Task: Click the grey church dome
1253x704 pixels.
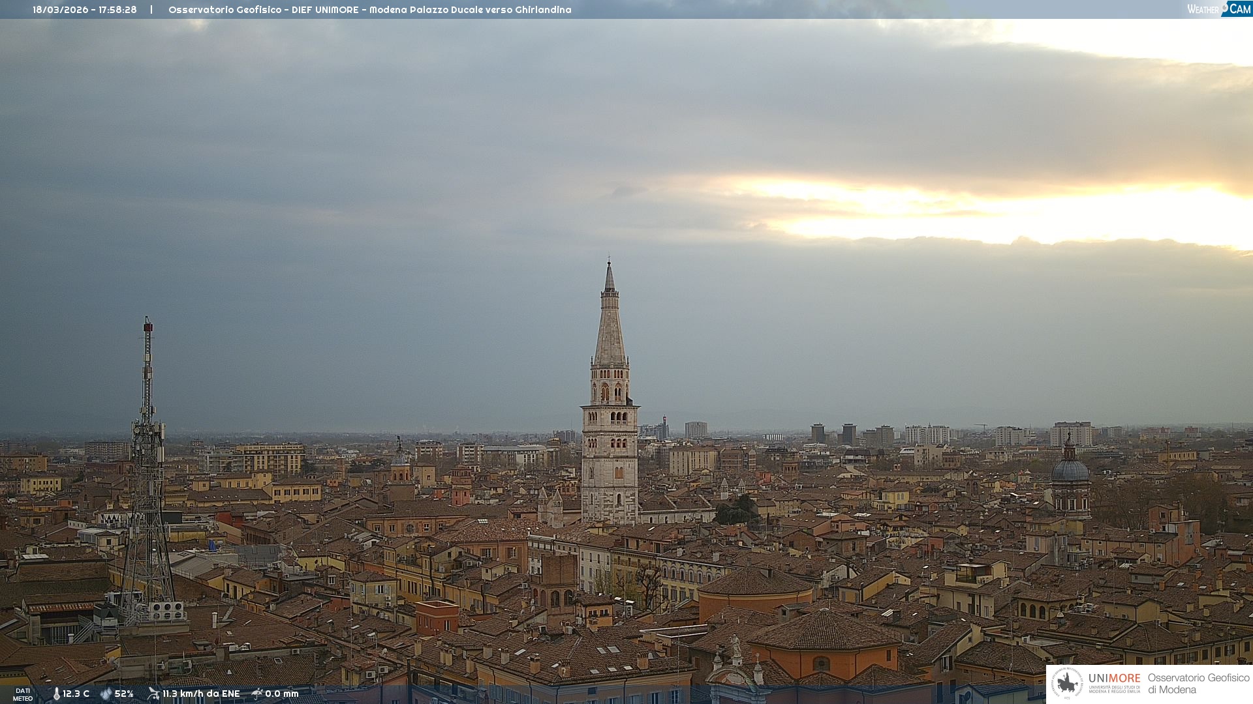Action: [x=1070, y=469]
